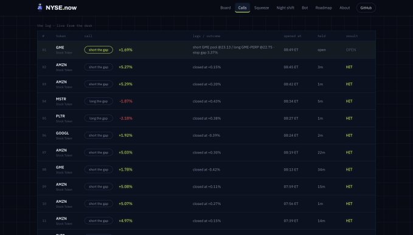Click short the gap pill for AMZN +5.03%
Viewport: 413px width, 235px height.
click(99, 152)
